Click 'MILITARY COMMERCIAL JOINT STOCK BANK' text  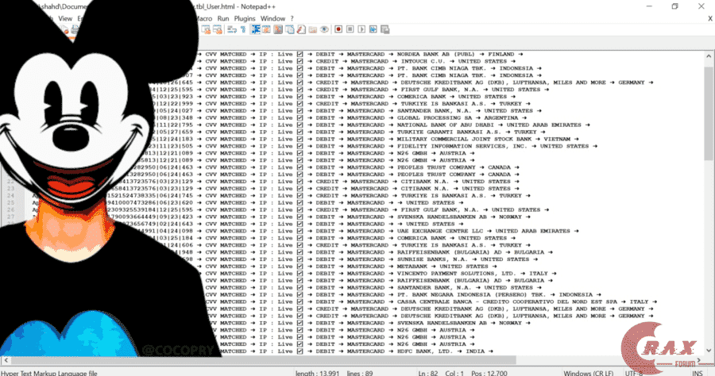[x=464, y=140]
